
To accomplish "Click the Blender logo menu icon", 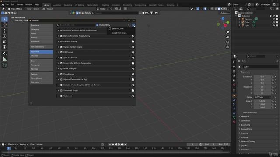I will [x=3, y=5].
